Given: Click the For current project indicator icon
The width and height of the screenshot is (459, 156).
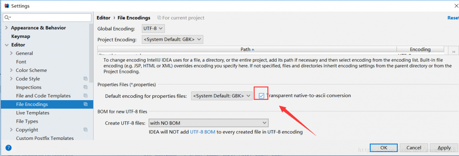Looking at the screenshot, I should point(159,18).
